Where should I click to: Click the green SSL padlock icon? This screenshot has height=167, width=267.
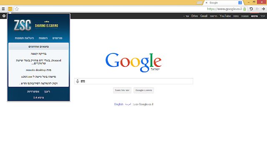click(x=244, y=9)
